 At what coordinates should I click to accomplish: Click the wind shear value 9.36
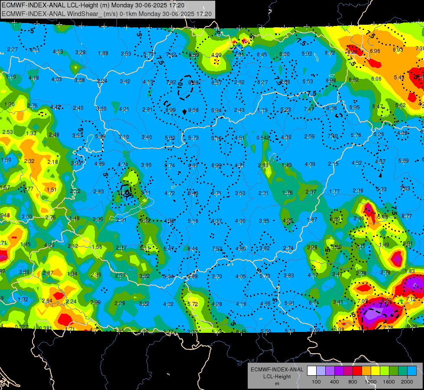(331, 108)
